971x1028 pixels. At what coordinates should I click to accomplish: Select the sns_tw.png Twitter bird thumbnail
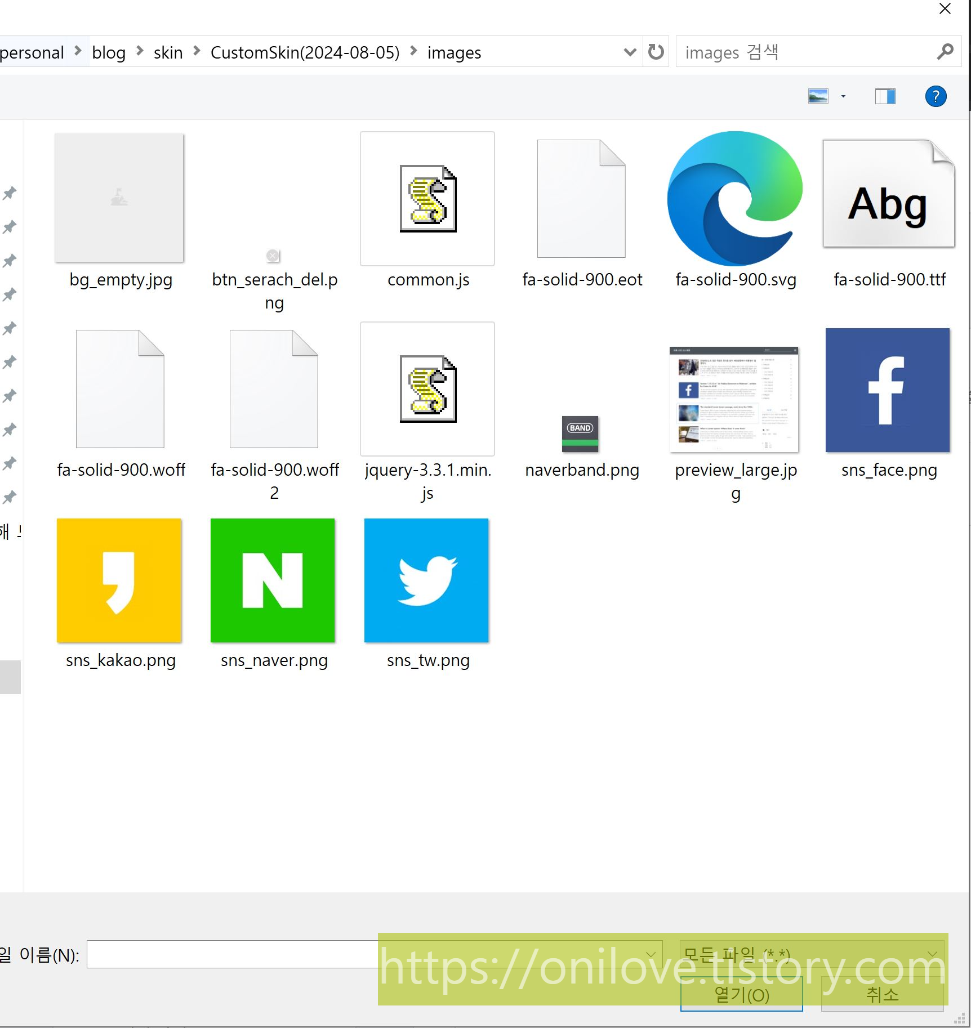426,580
